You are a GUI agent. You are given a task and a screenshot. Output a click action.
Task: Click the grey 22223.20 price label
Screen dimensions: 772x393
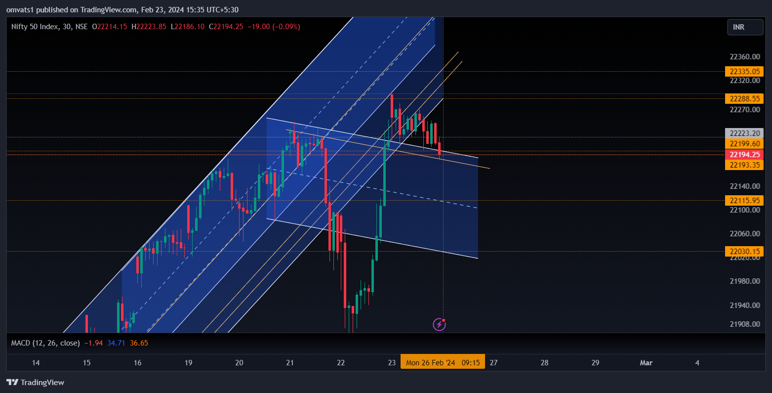click(744, 133)
